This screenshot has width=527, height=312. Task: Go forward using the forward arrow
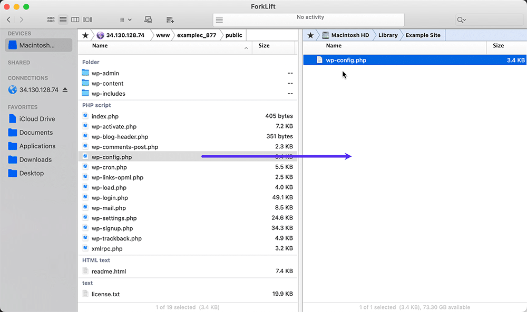[x=21, y=19]
